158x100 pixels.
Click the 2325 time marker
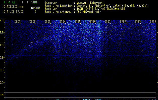[78, 21]
